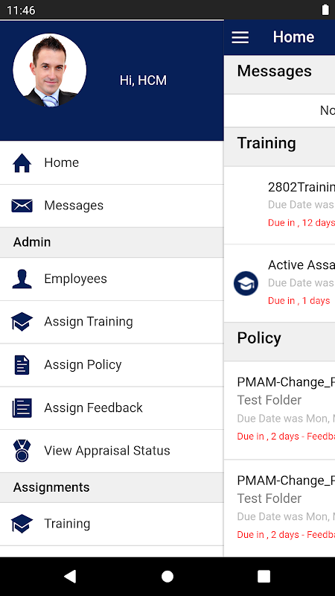Open the Active Assa training entry
This screenshot has width=335, height=596.
pos(280,283)
